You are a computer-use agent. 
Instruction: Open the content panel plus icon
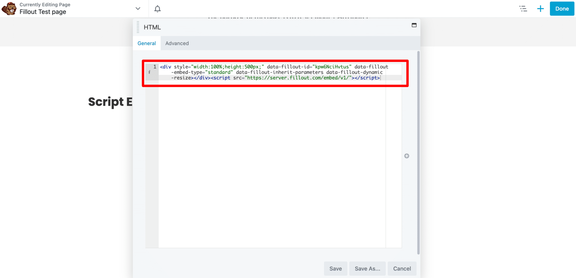540,9
